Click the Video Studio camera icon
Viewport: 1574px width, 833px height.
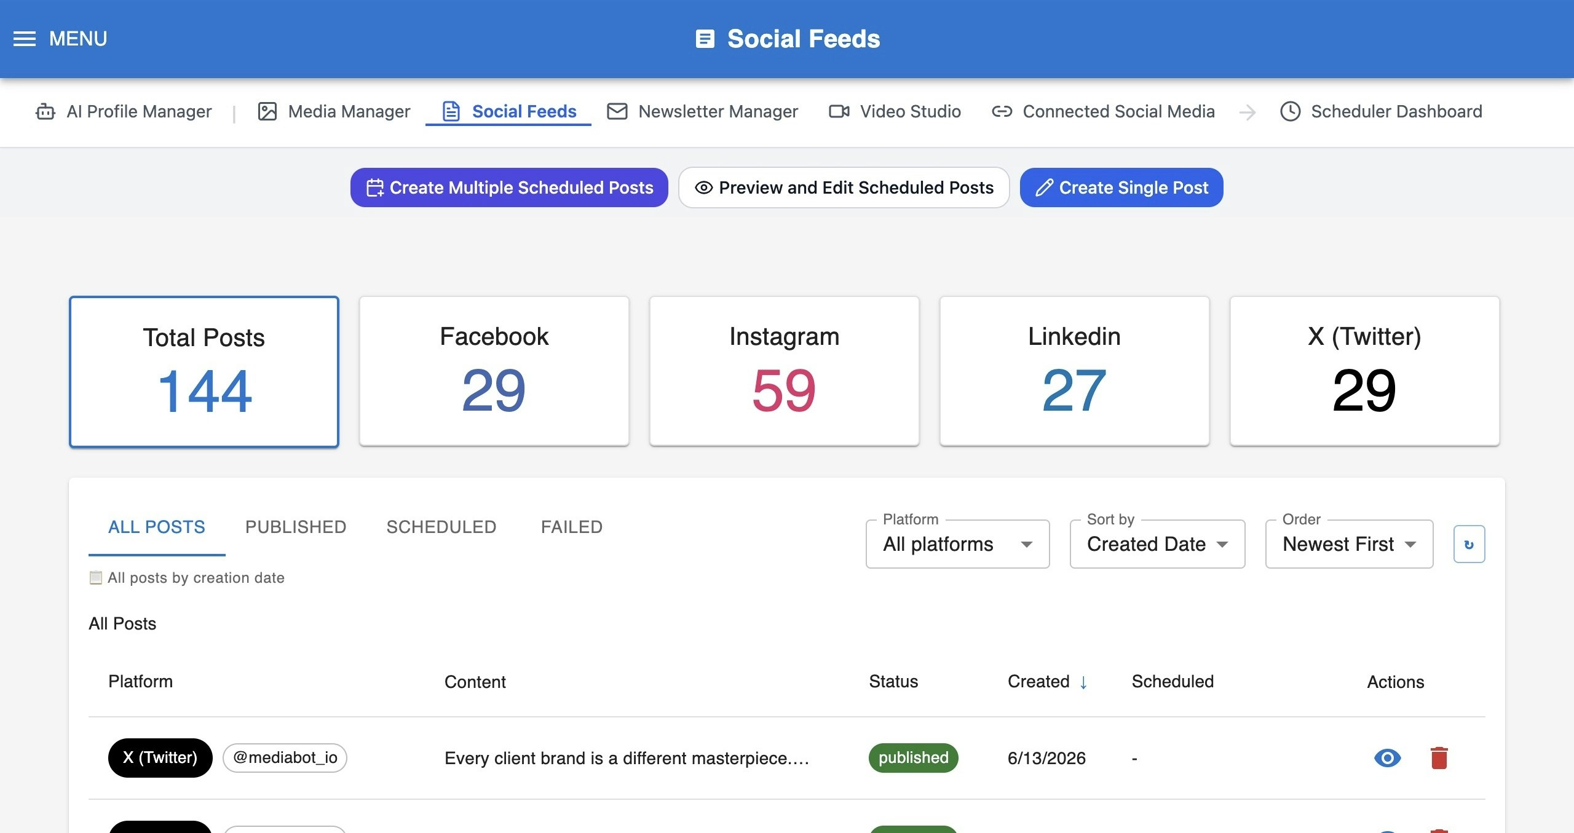[x=839, y=111]
